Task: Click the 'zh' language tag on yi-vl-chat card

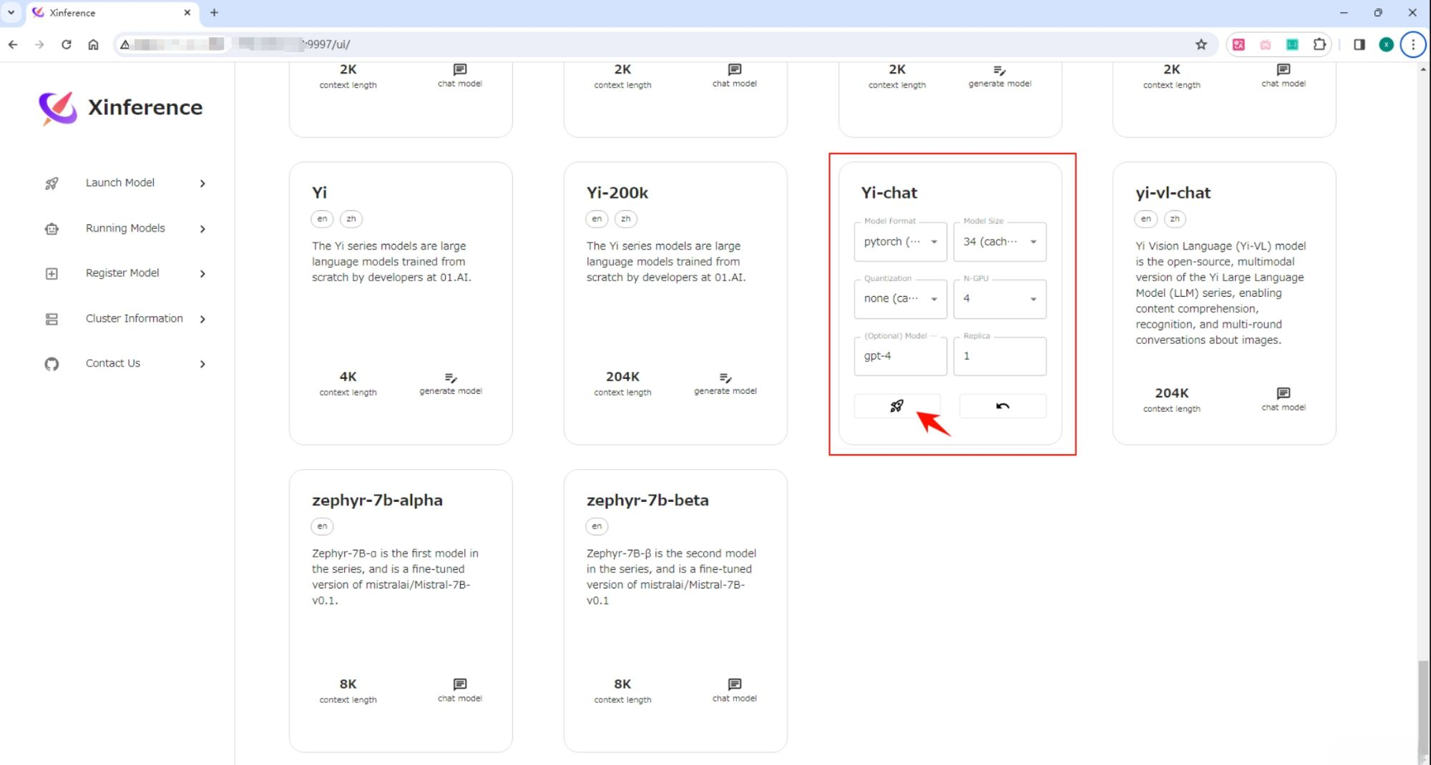Action: tap(1175, 219)
